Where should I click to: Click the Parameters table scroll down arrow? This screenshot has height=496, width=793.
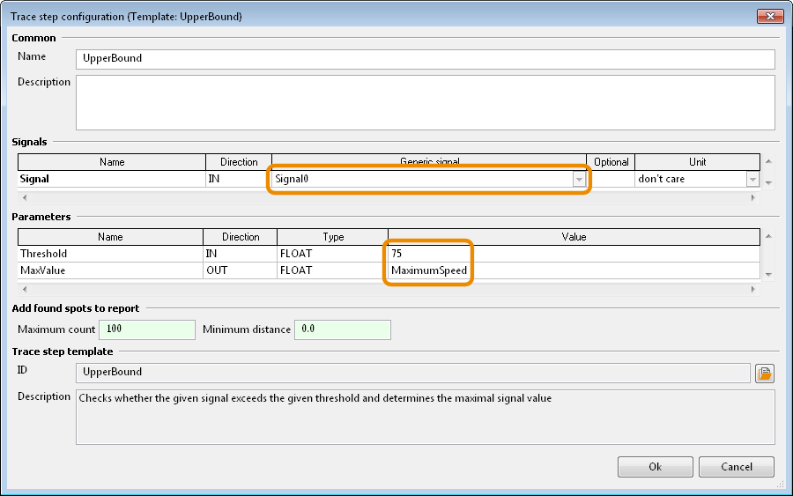(768, 275)
